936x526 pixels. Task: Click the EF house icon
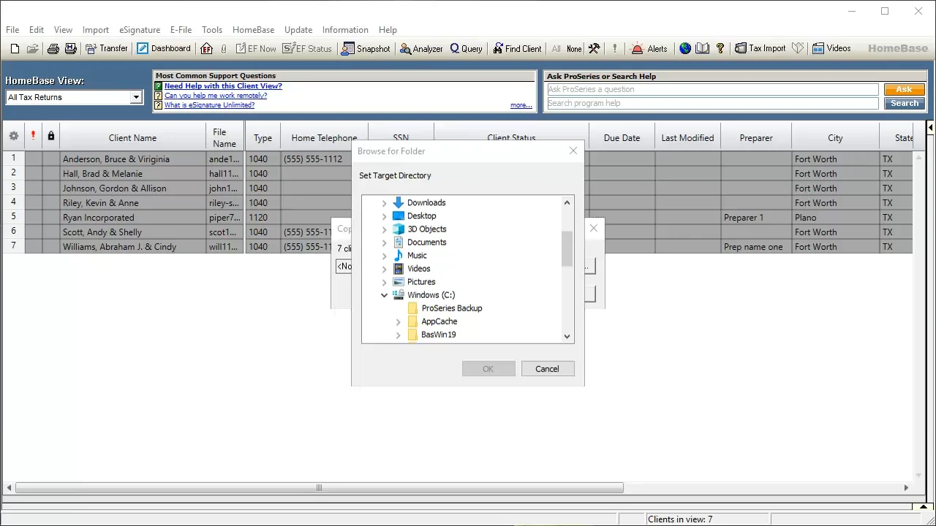[x=206, y=49]
